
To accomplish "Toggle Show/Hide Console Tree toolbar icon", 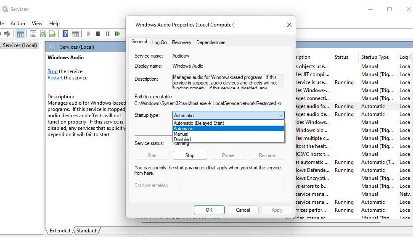I will [x=20, y=34].
